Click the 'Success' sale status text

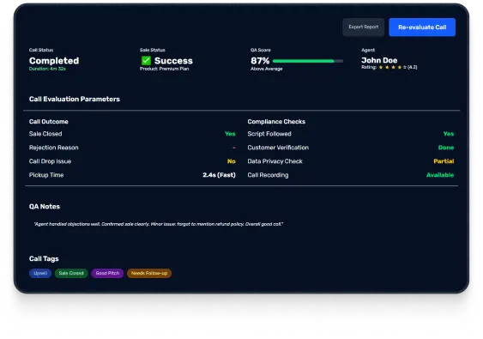tap(173, 61)
